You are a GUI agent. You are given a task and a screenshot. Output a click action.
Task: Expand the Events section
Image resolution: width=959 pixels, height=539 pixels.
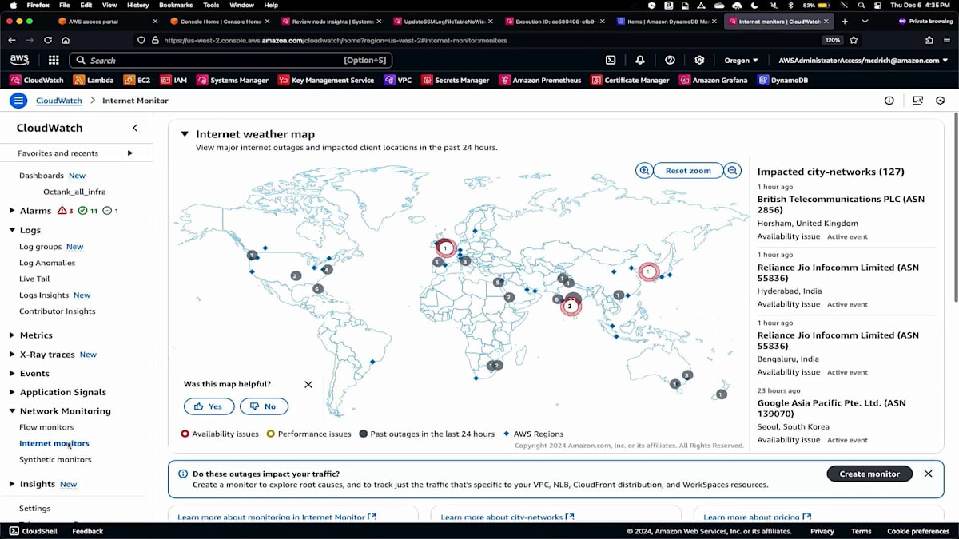tap(12, 373)
